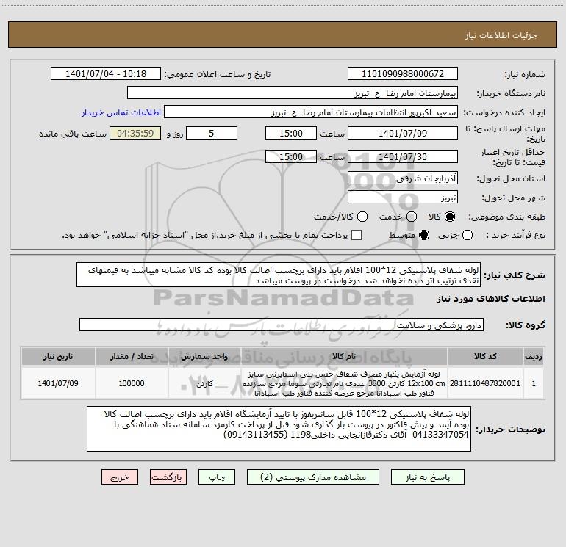This screenshot has width=566, height=547.
Task: Click the 'کد کالا' column header
Action: coord(485,356)
